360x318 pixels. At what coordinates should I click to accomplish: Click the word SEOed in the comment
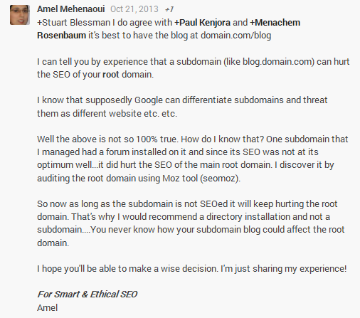(x=214, y=203)
